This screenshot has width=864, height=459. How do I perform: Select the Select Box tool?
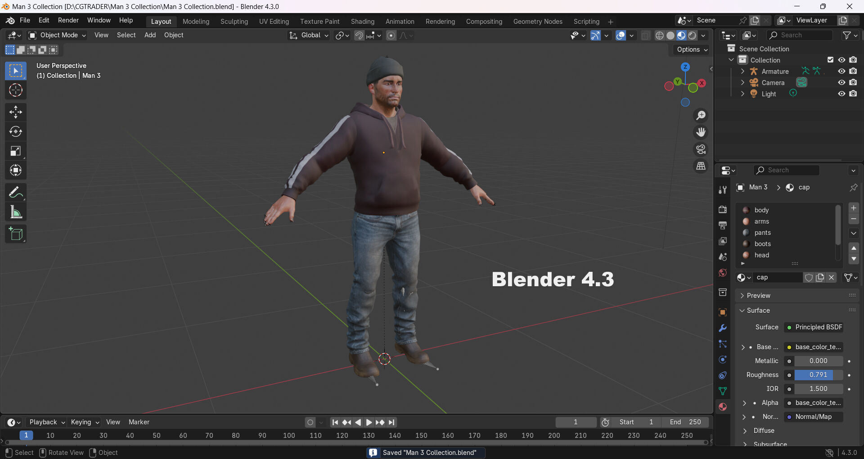tap(16, 71)
